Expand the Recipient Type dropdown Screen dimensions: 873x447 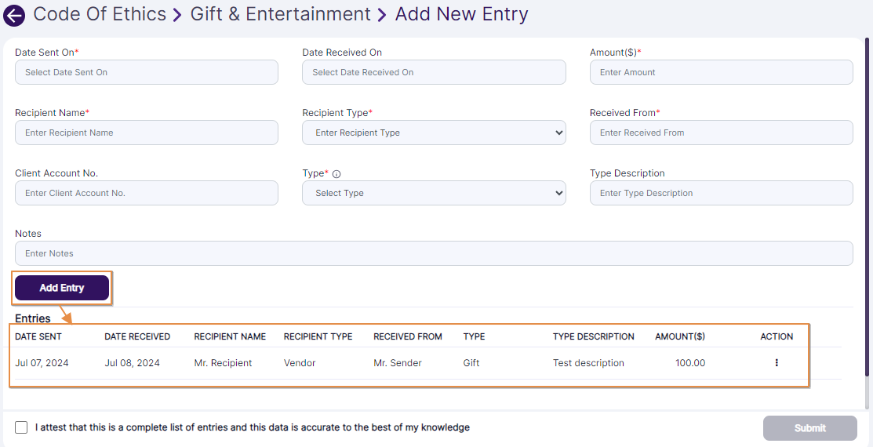[434, 133]
